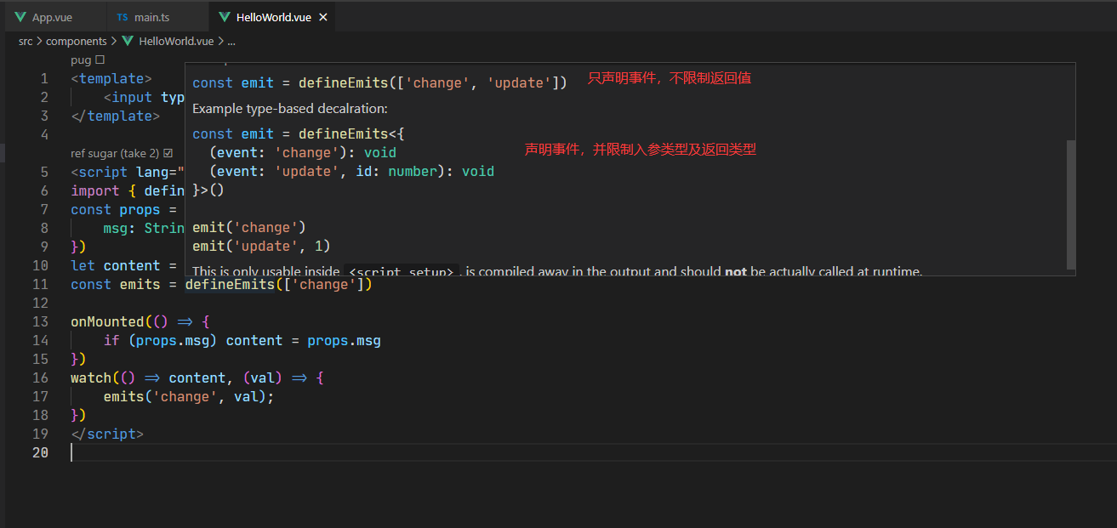The height and width of the screenshot is (528, 1117).
Task: Switch to the App.vue tab
Action: 54,17
